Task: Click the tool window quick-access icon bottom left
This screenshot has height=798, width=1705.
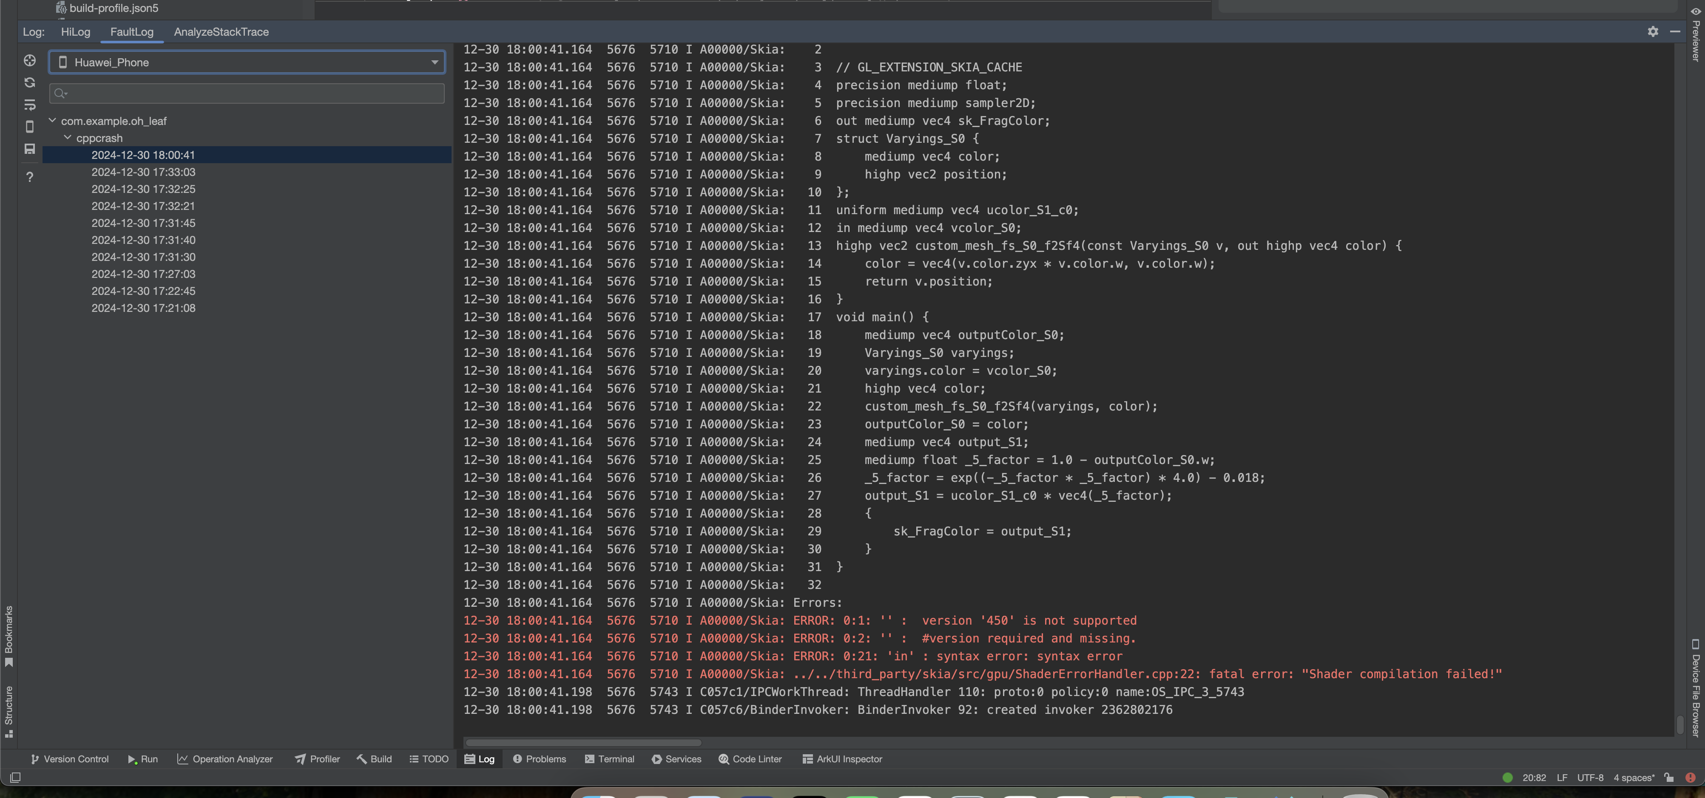Action: [15, 778]
